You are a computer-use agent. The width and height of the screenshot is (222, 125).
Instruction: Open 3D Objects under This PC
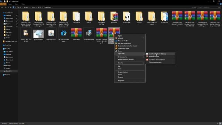pyautogui.click(x=9, y=52)
